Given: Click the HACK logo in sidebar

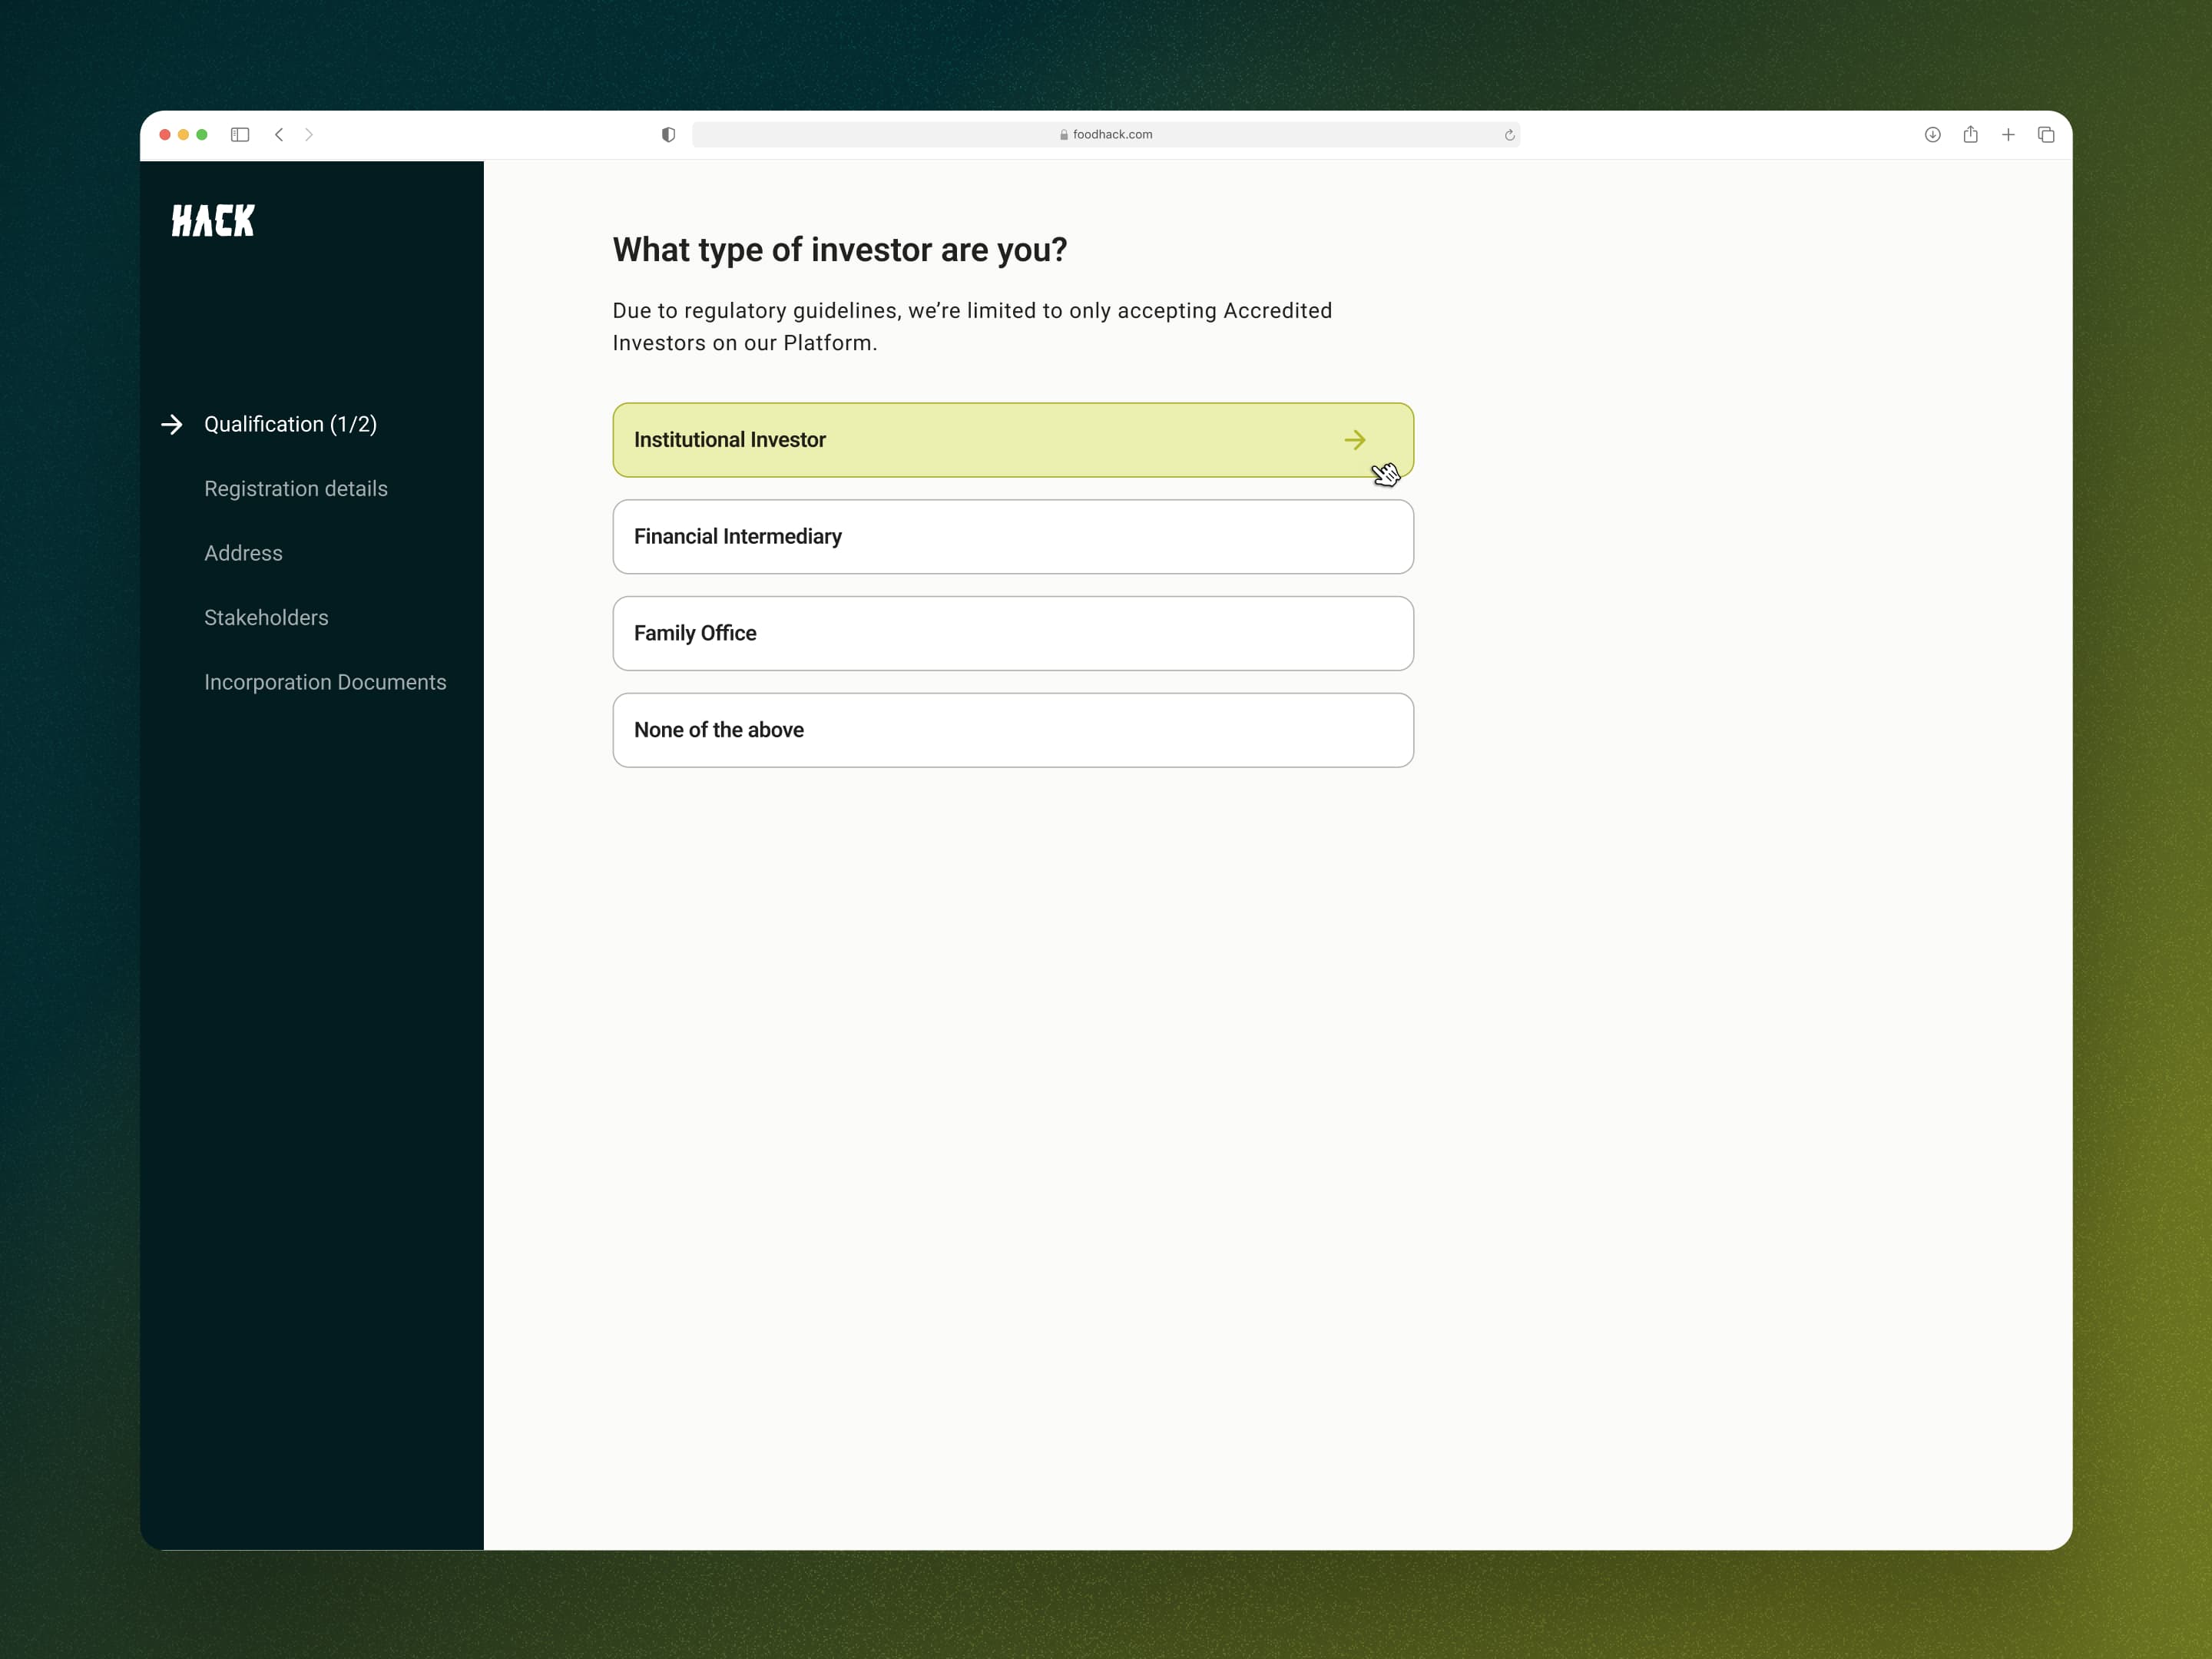Looking at the screenshot, I should pyautogui.click(x=213, y=221).
